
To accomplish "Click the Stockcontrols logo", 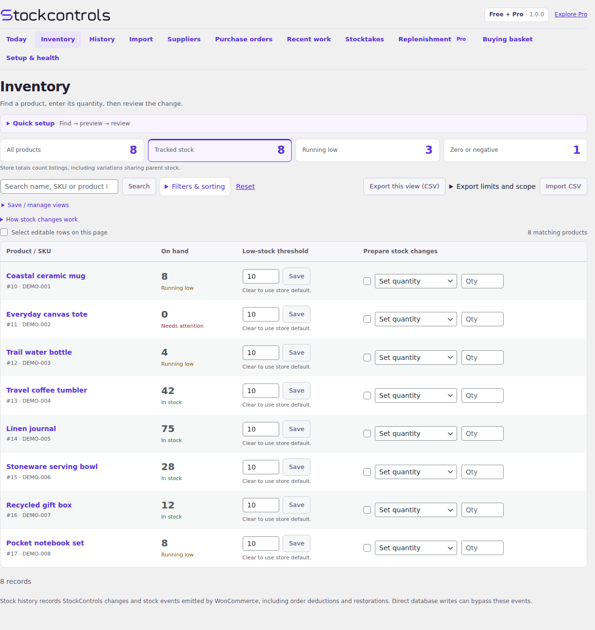I will [55, 15].
